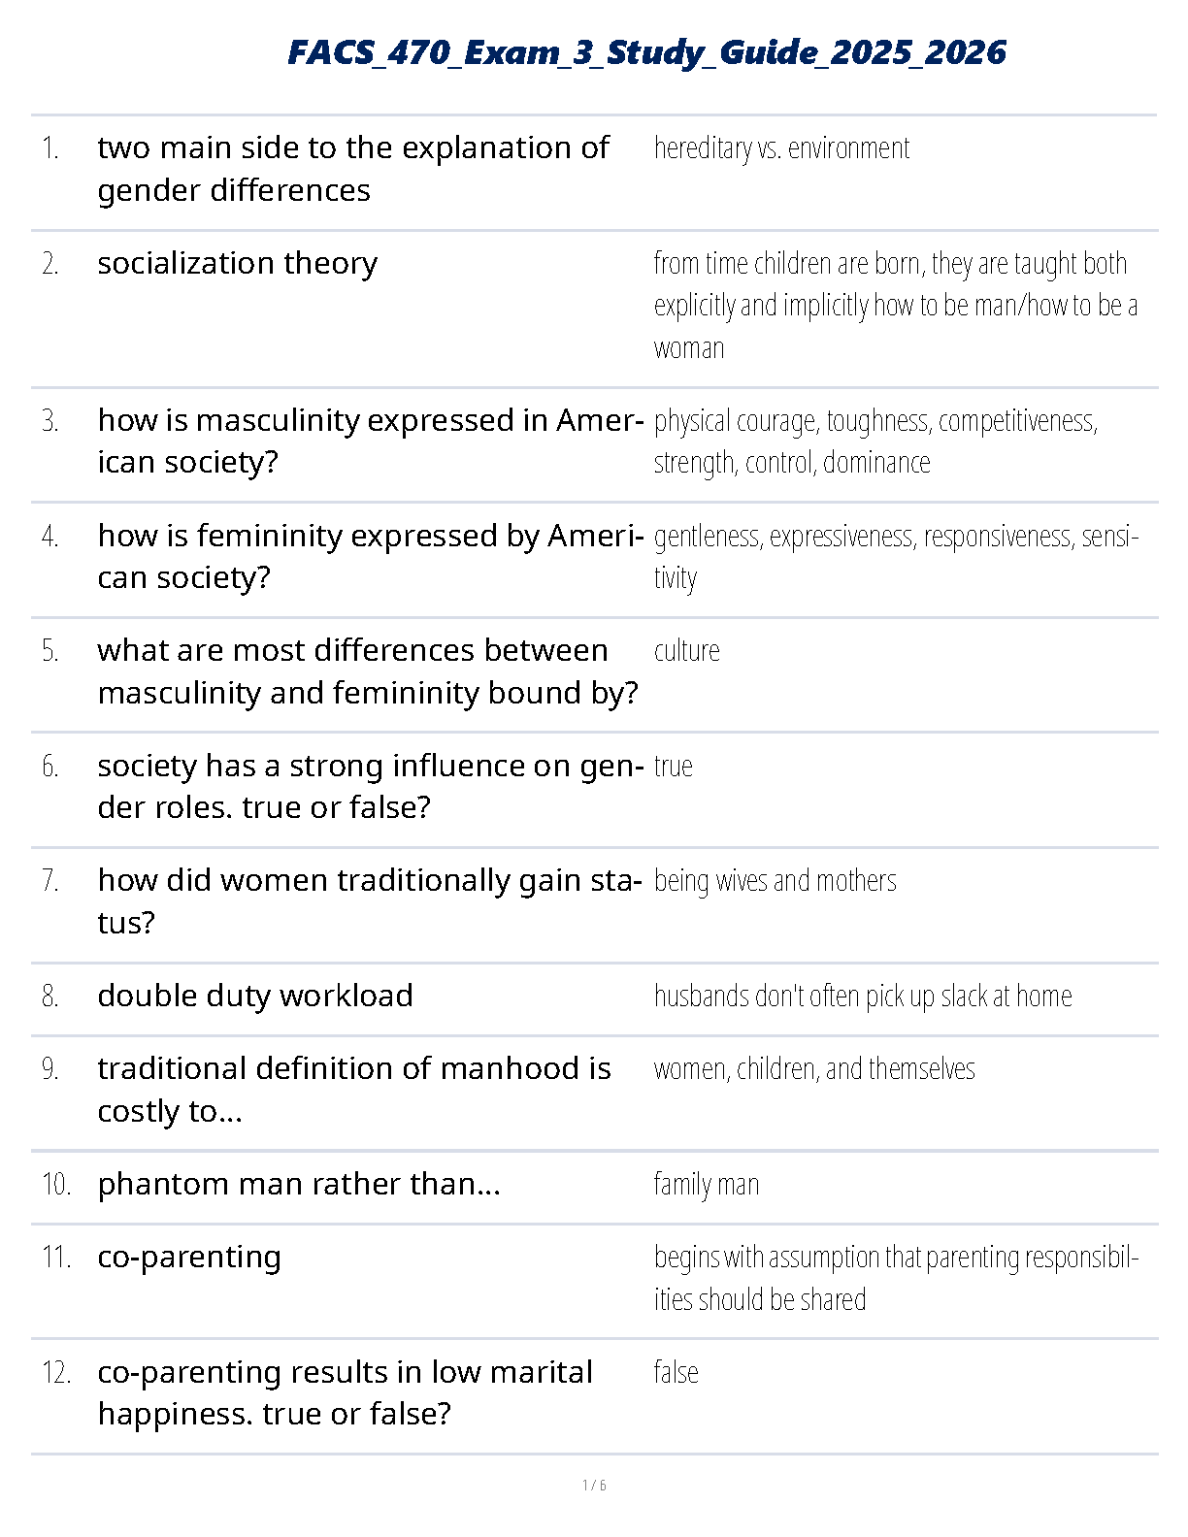Select the 'double duty workload' term
Screen dimensions: 1188x1537
(255, 996)
